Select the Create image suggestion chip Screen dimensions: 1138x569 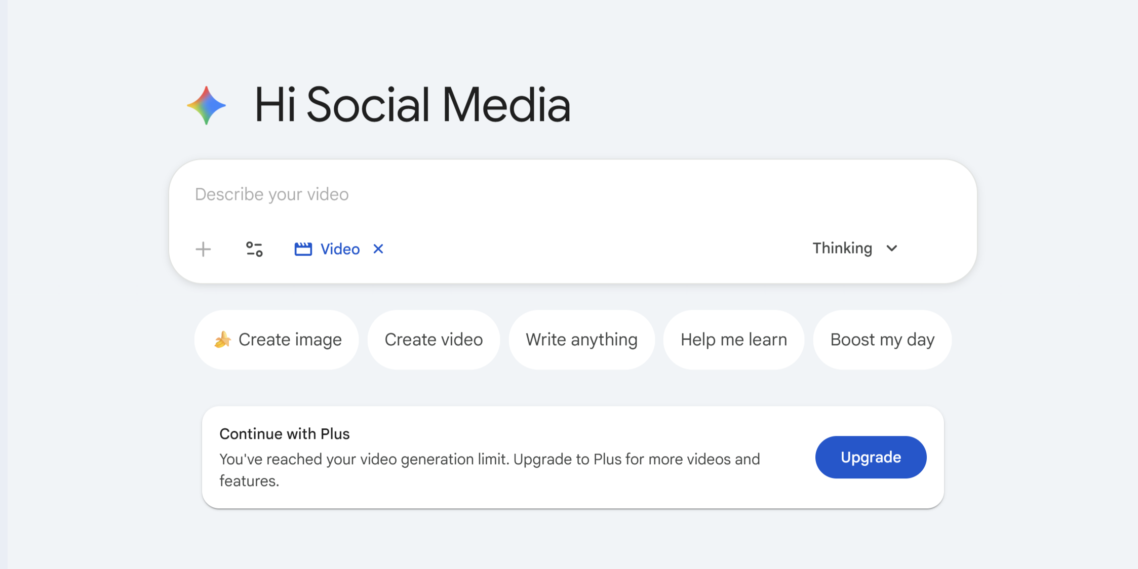point(290,339)
